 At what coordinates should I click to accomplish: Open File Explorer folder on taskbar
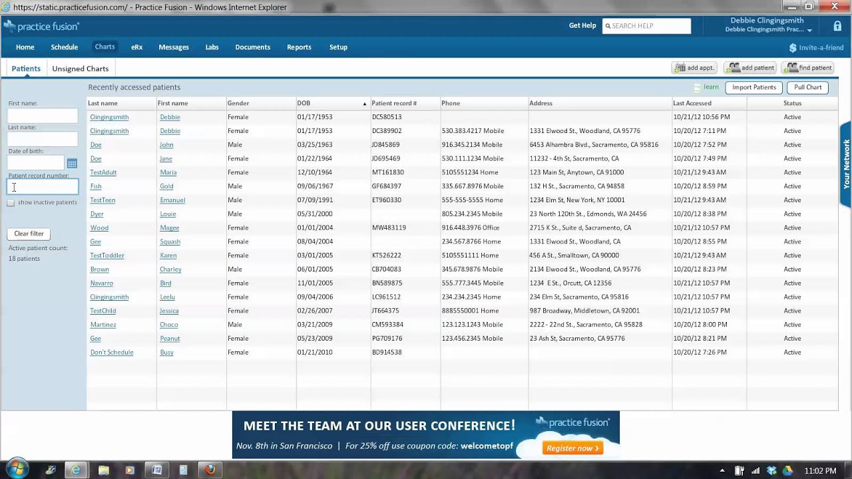(x=104, y=470)
